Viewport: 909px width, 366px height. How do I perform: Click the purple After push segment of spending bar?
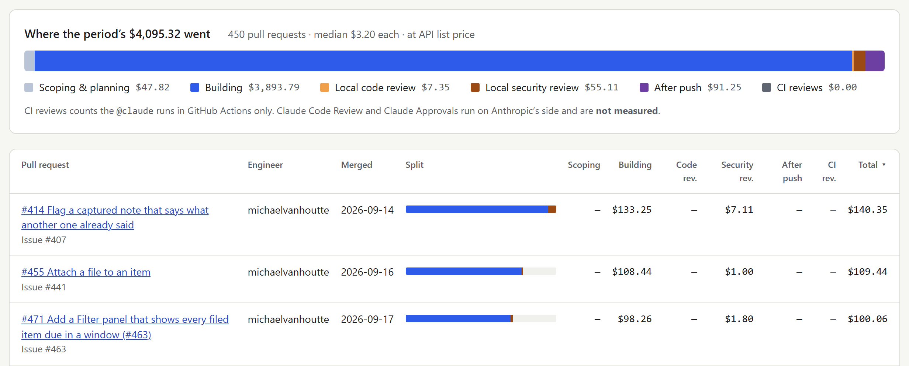875,61
